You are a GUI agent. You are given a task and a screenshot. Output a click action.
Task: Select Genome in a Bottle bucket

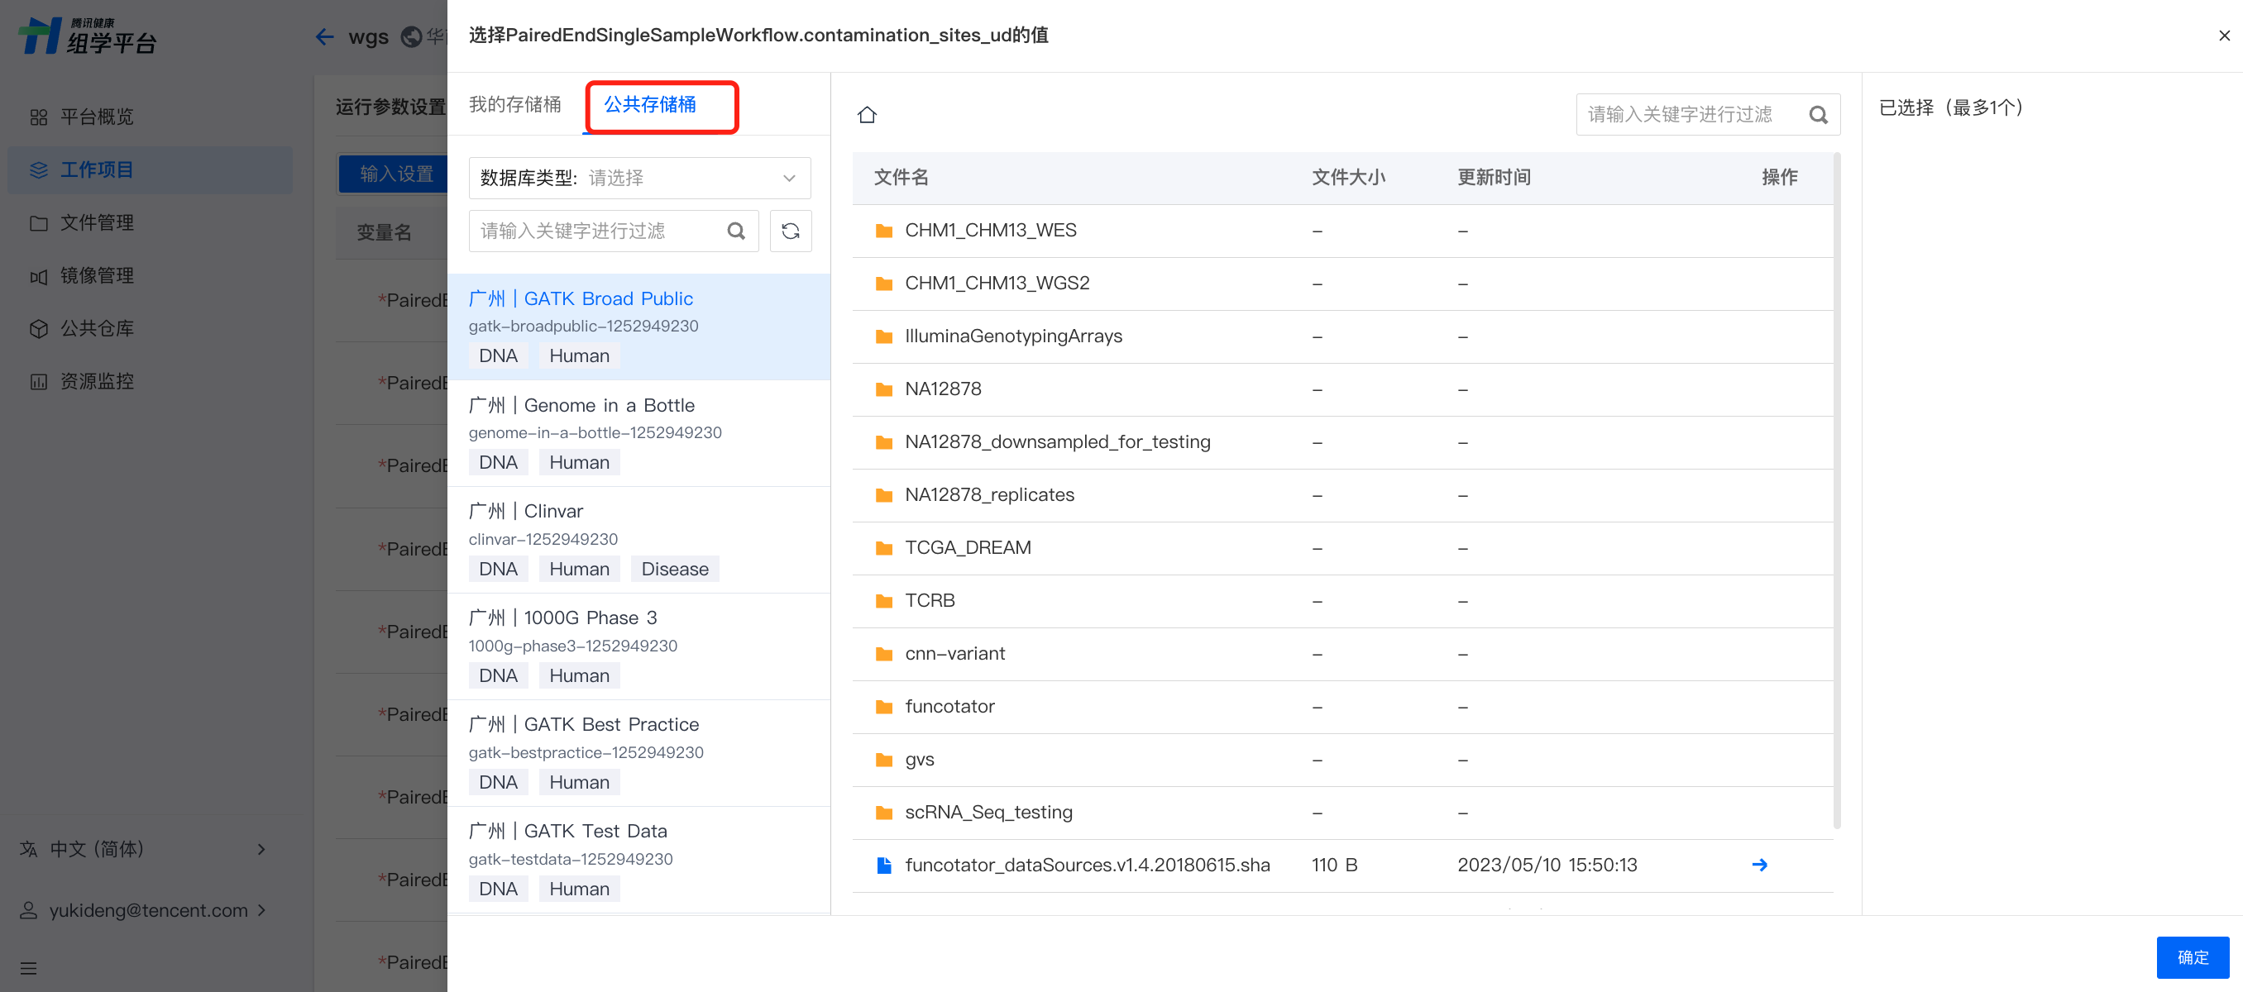point(639,433)
